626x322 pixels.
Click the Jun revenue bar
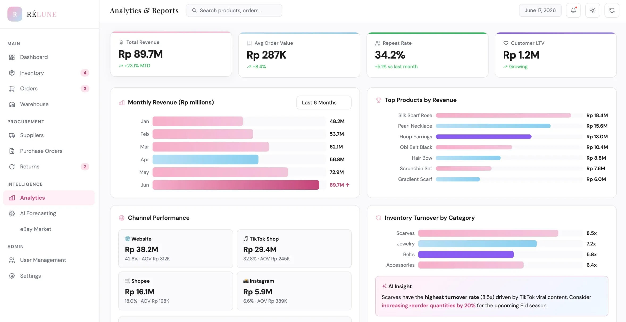236,185
